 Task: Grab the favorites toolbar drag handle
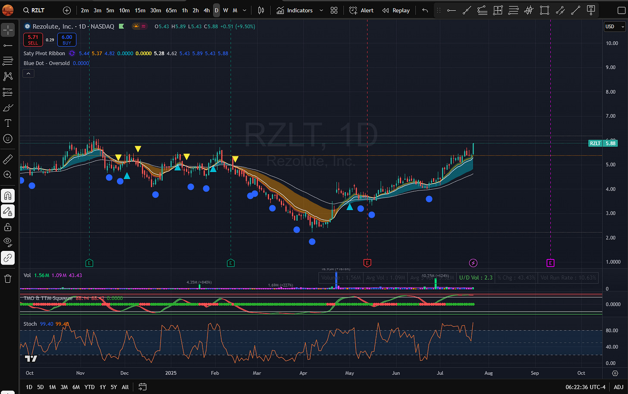tap(439, 10)
